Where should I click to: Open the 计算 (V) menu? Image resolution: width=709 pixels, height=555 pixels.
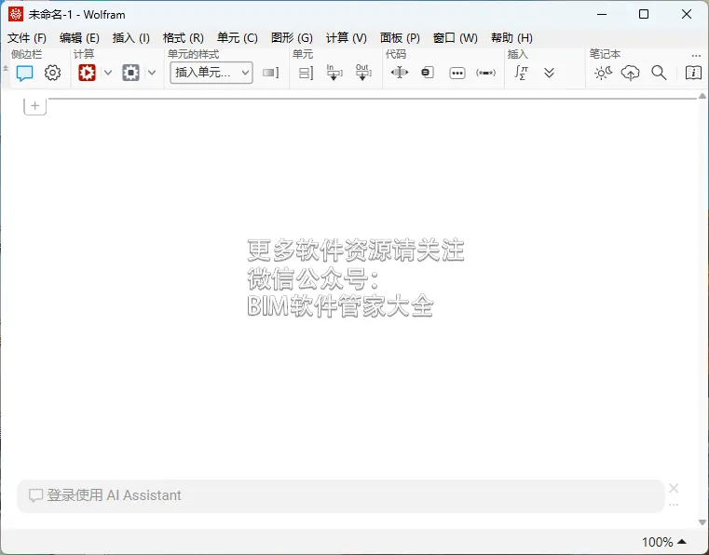pos(347,38)
